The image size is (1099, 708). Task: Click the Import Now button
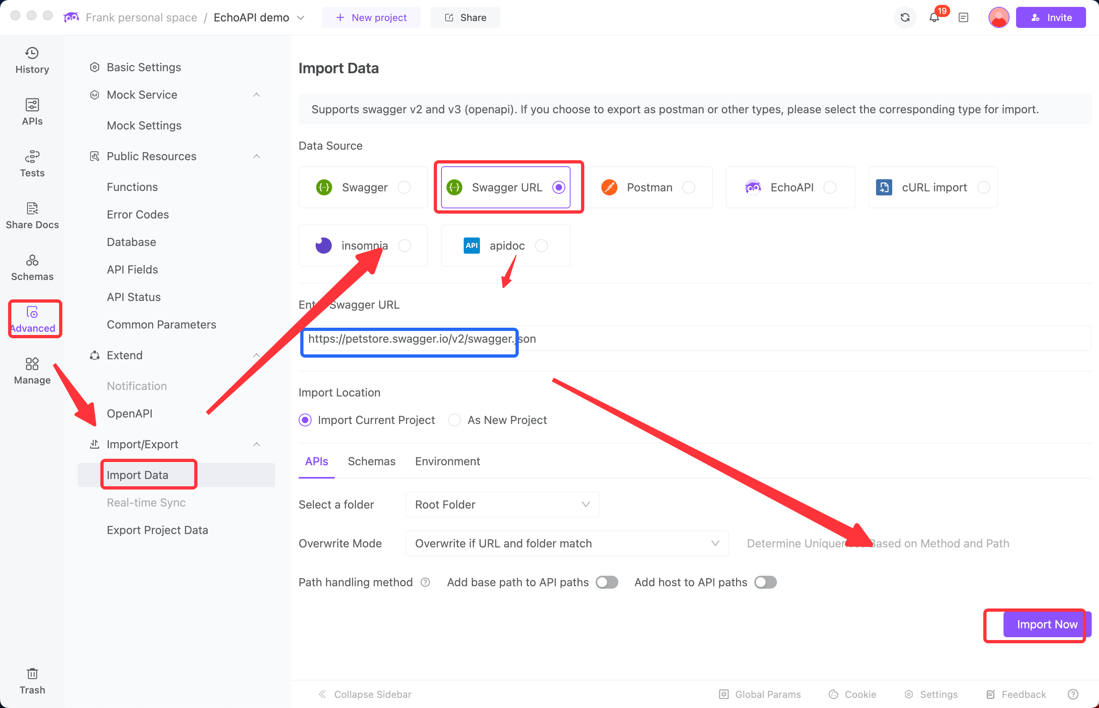[x=1046, y=624]
